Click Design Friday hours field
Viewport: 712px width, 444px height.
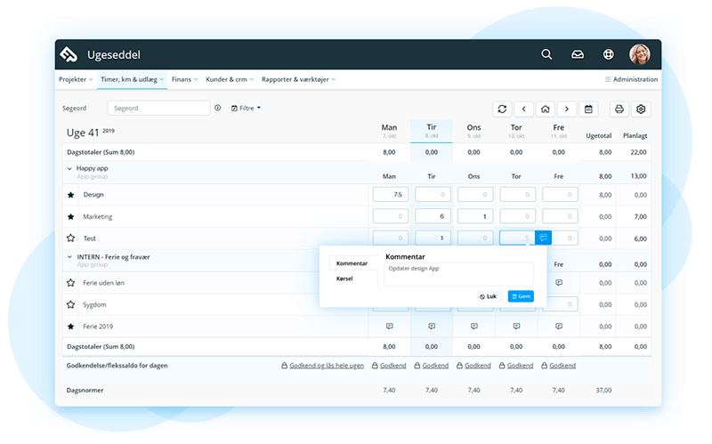pos(560,194)
